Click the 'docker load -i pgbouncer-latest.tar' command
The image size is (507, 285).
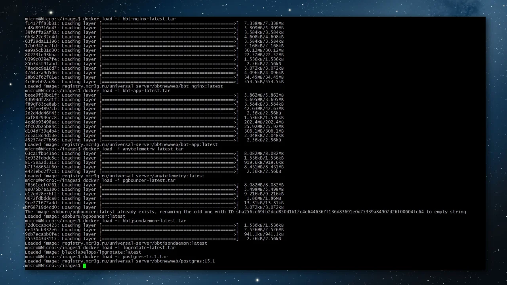(x=129, y=180)
